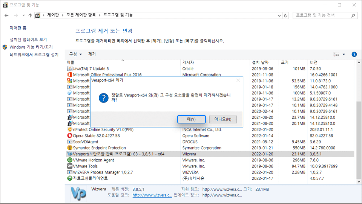The image size is (362, 204).
Task: Open the Windows 기능 켜기/끄기 link
Action: pos(31,47)
